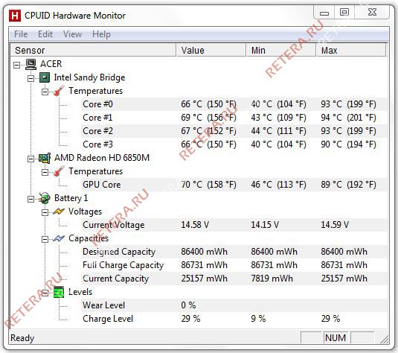Click the Max column header

[351, 51]
